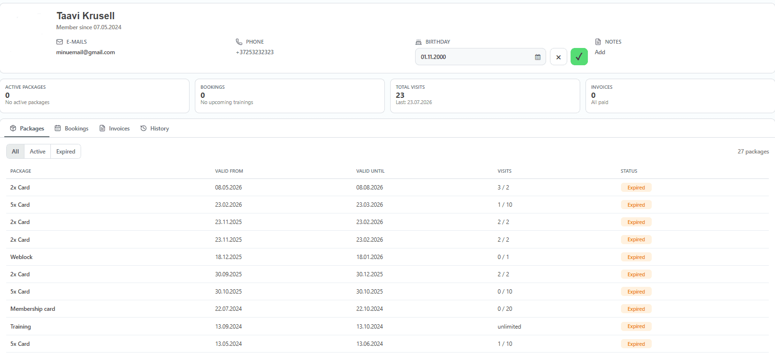Screen dimensions: 775x354
Task: Switch to the Bookings tab
Action: pos(72,129)
